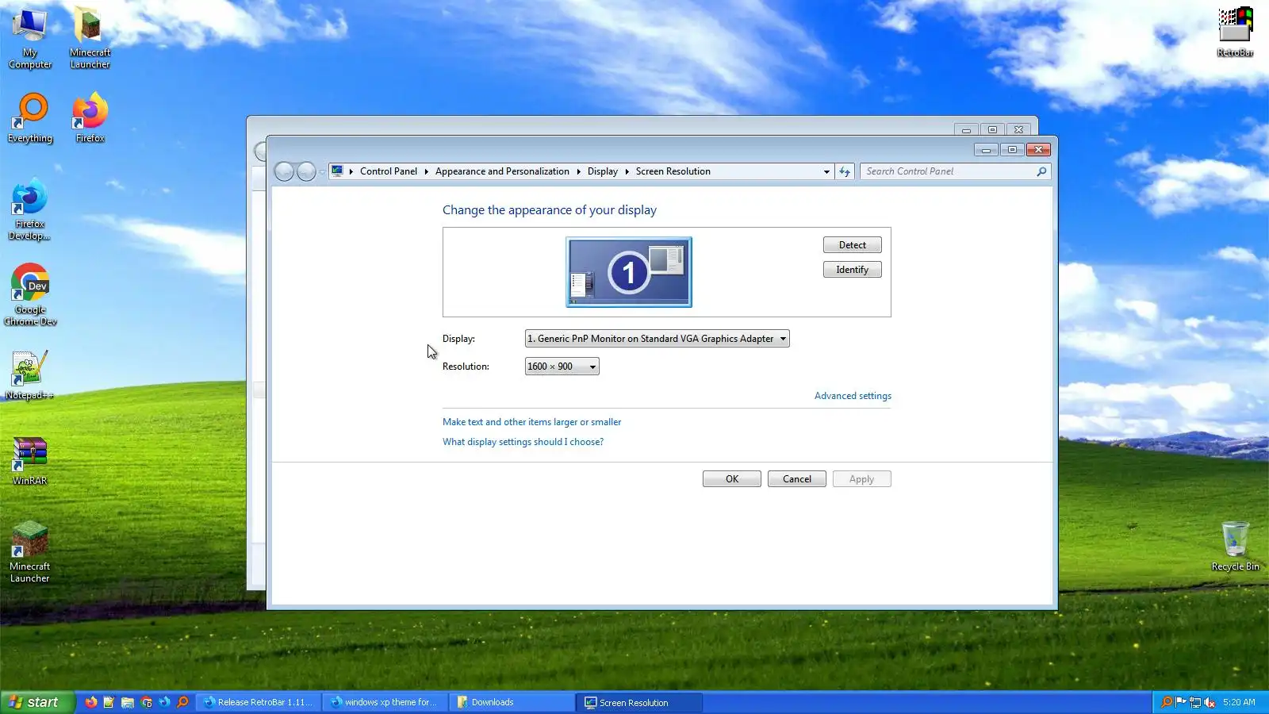
Task: Open the Everything tray icon in system tray
Action: [x=1166, y=702]
